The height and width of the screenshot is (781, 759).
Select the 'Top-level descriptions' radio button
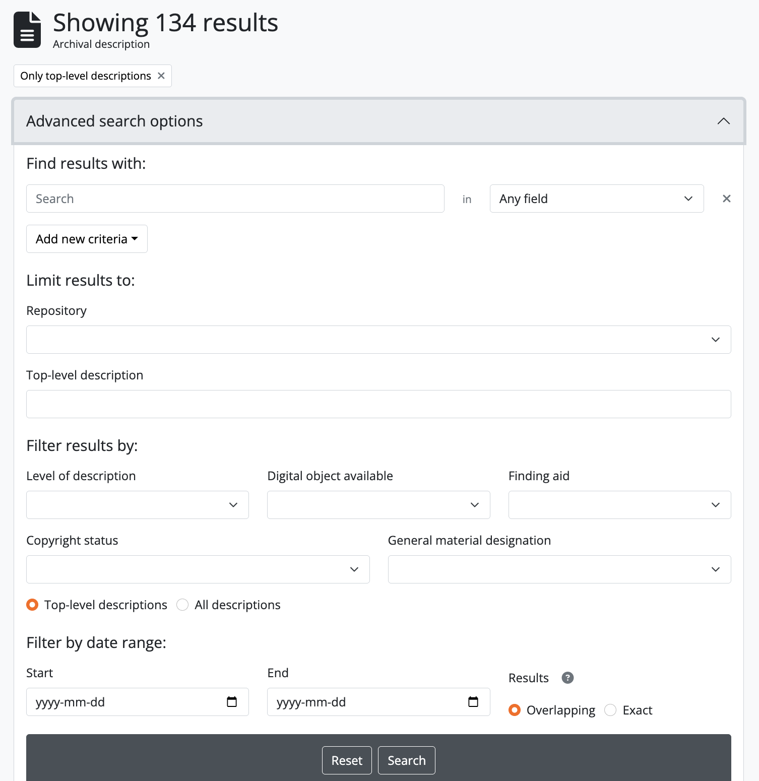(x=32, y=605)
